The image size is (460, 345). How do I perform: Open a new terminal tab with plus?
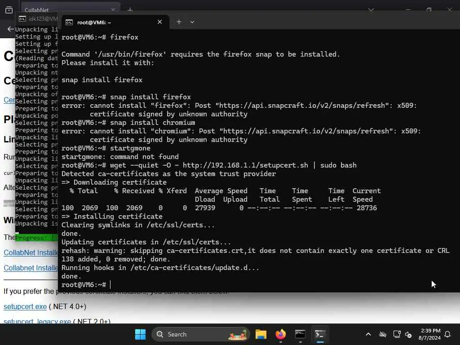[179, 22]
